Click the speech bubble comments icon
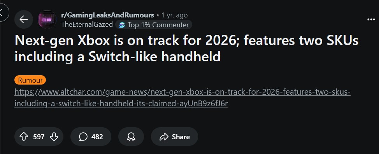379x154 pixels. coord(83,137)
